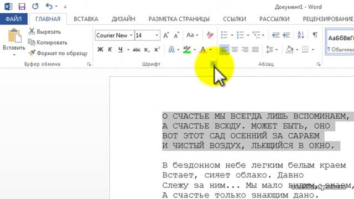Screen dimensions: 354x199
Task: Toggle bold Ж formatting
Action: point(100,49)
